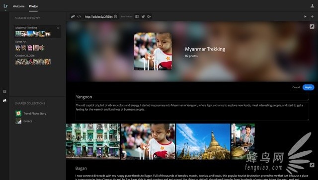This screenshot has width=318, height=180.
Task: Open the user account icon
Action: click(x=313, y=6)
